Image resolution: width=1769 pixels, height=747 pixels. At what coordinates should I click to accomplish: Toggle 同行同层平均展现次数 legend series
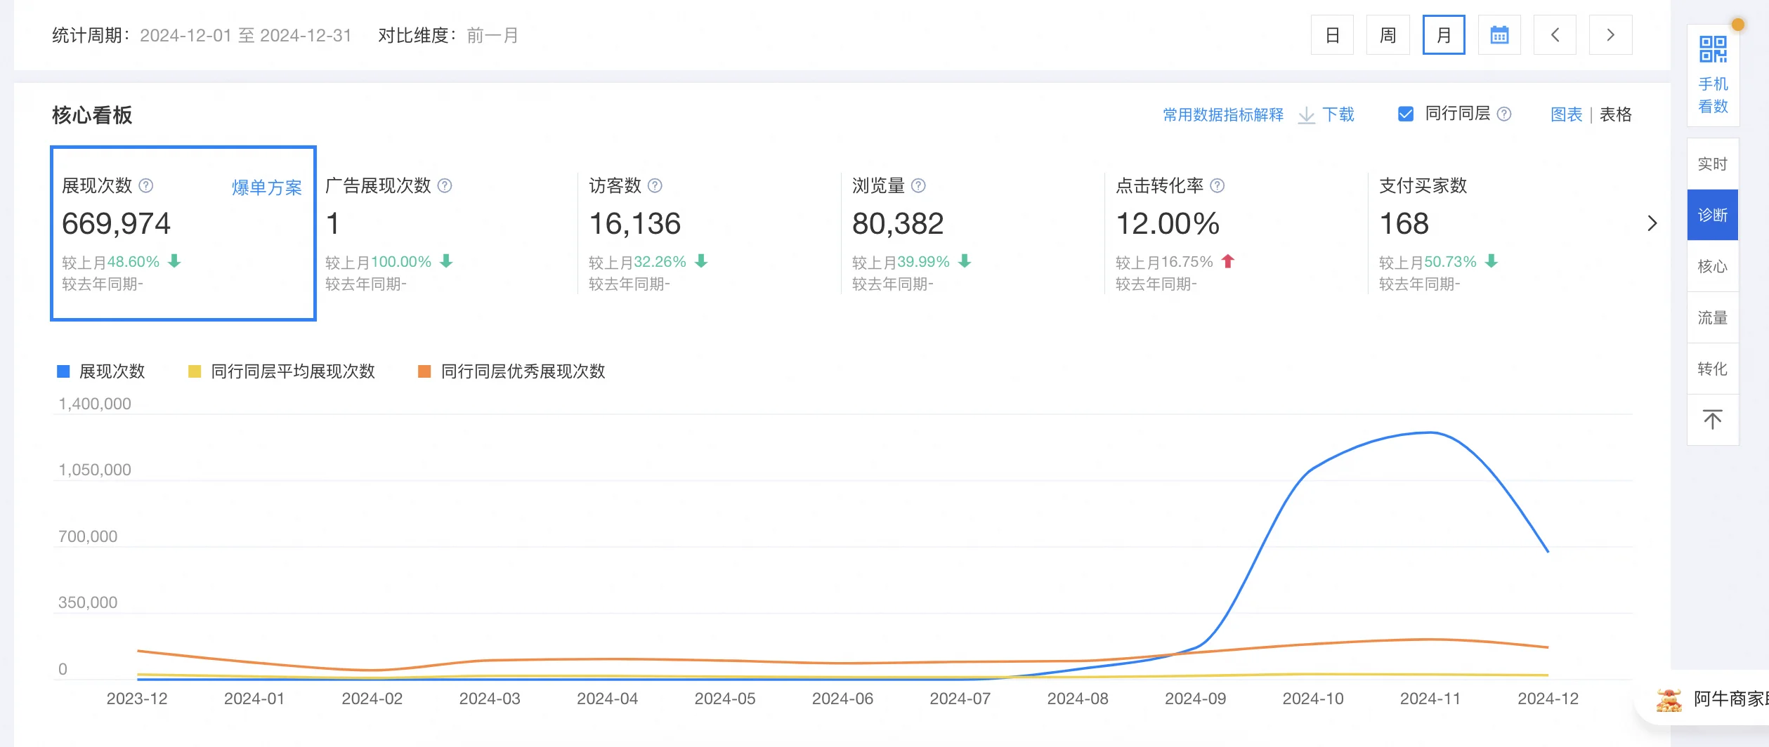(x=282, y=371)
